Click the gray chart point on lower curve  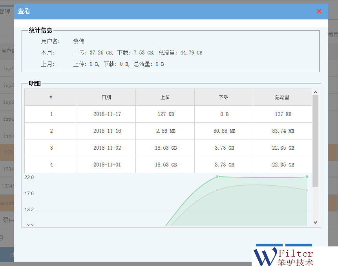point(217,190)
